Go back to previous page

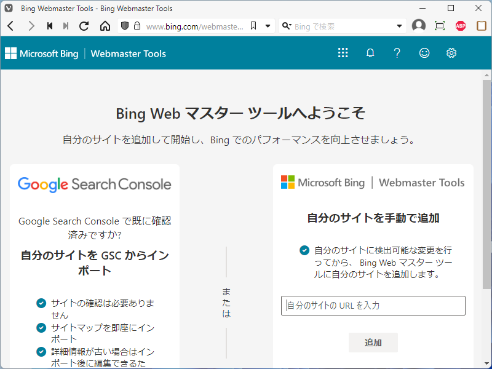[10, 26]
